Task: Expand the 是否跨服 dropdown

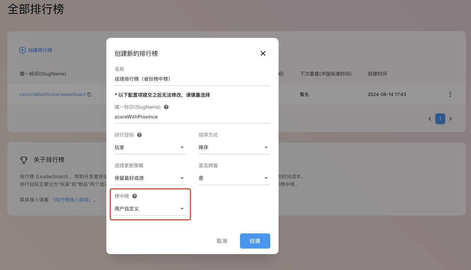Action: click(x=234, y=178)
